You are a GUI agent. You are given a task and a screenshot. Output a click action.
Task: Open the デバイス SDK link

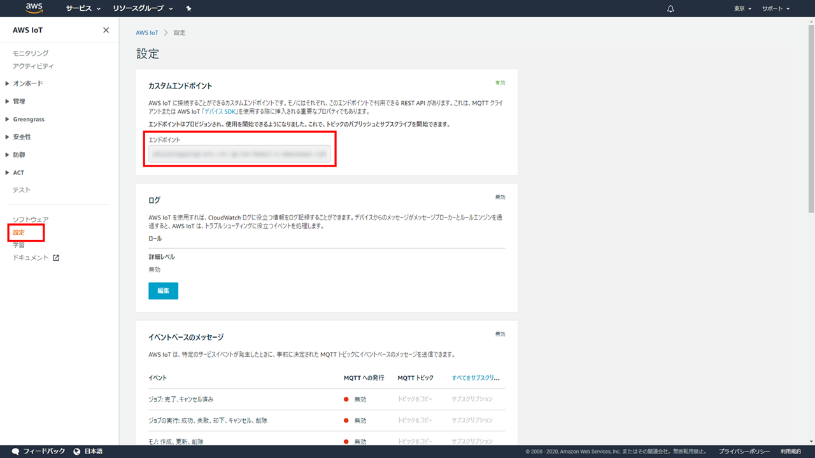pyautogui.click(x=220, y=111)
